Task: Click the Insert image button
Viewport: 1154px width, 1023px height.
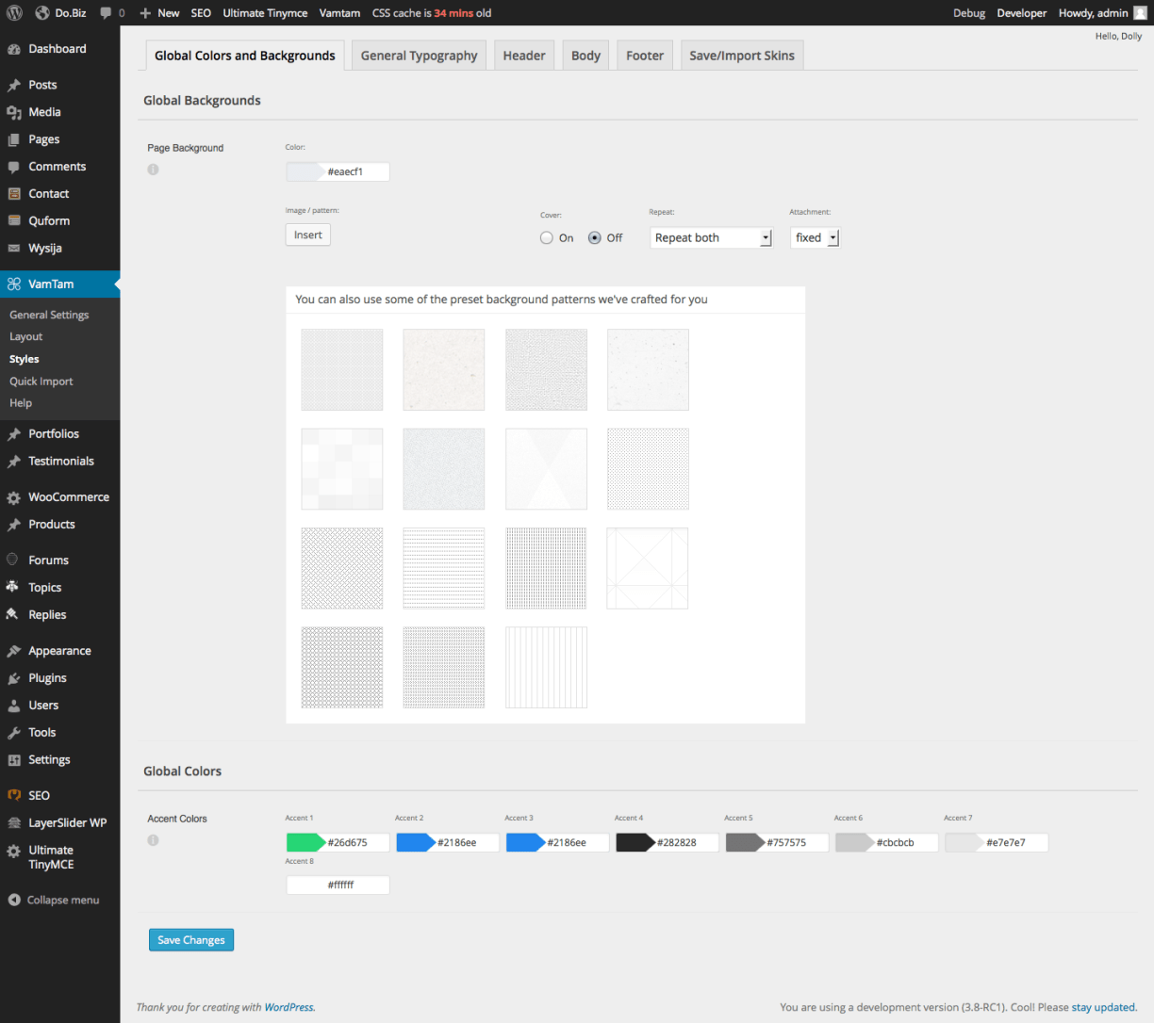Action: (307, 235)
